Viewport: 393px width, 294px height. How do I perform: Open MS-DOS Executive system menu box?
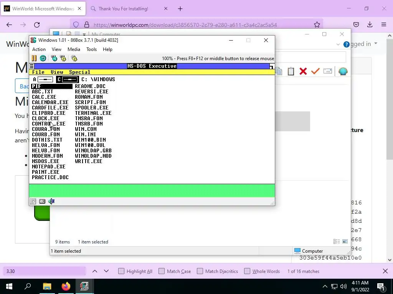tap(32, 66)
